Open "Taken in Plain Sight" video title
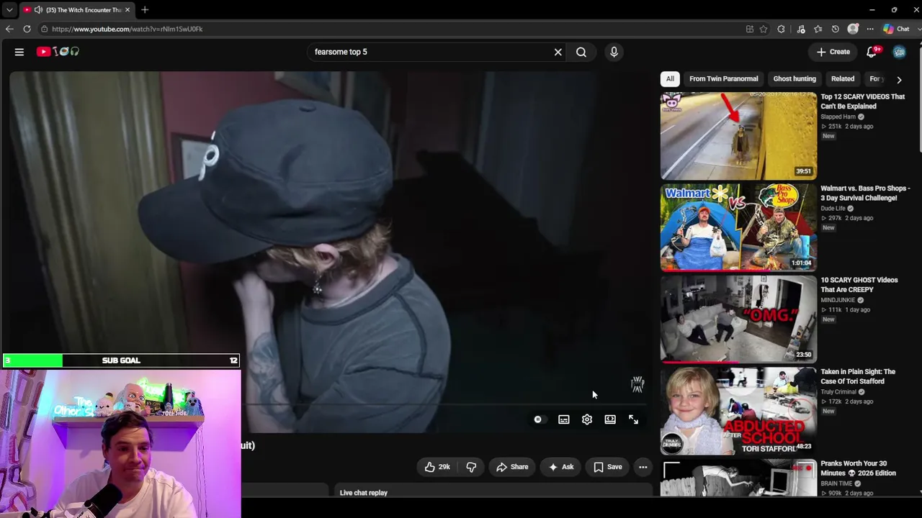 tap(858, 376)
